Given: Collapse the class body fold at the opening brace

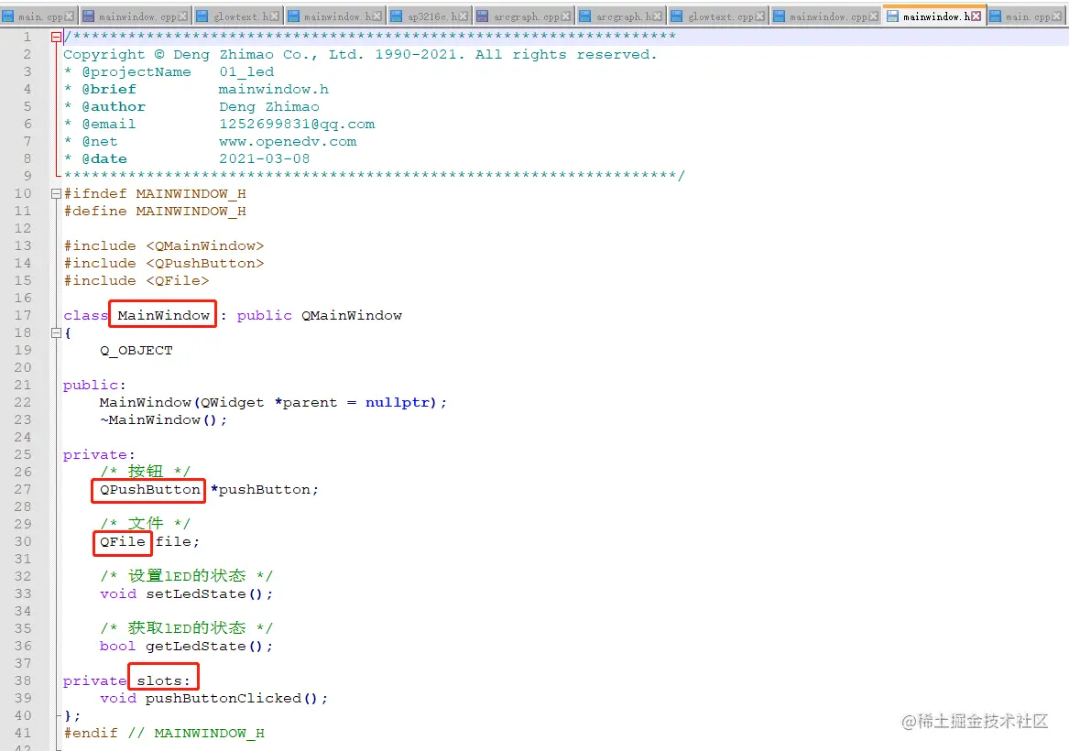Looking at the screenshot, I should coord(57,332).
